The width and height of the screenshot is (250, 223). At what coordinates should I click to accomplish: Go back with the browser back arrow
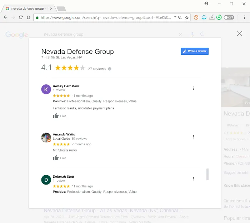tap(5, 17)
